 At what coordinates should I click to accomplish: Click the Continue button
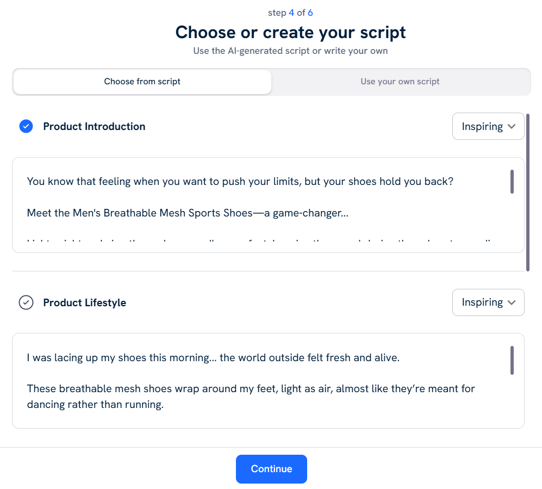coord(271,469)
